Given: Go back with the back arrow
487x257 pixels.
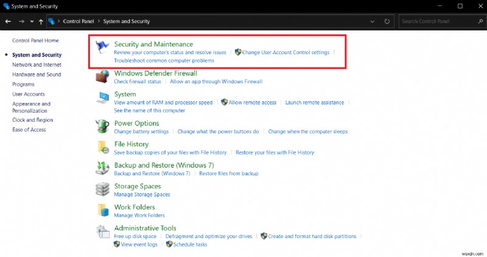Looking at the screenshot, I should point(8,21).
